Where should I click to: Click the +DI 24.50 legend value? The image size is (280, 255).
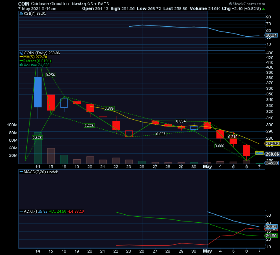pyautogui.click(x=58, y=212)
